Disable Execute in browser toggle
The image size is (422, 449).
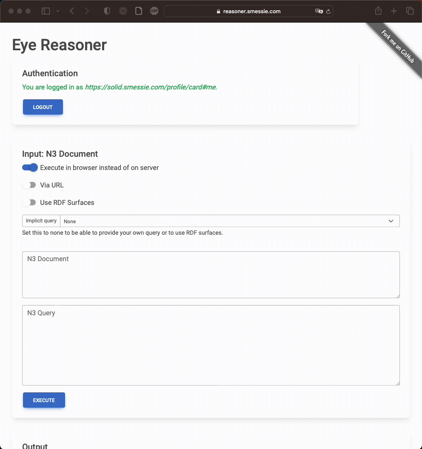coord(30,168)
